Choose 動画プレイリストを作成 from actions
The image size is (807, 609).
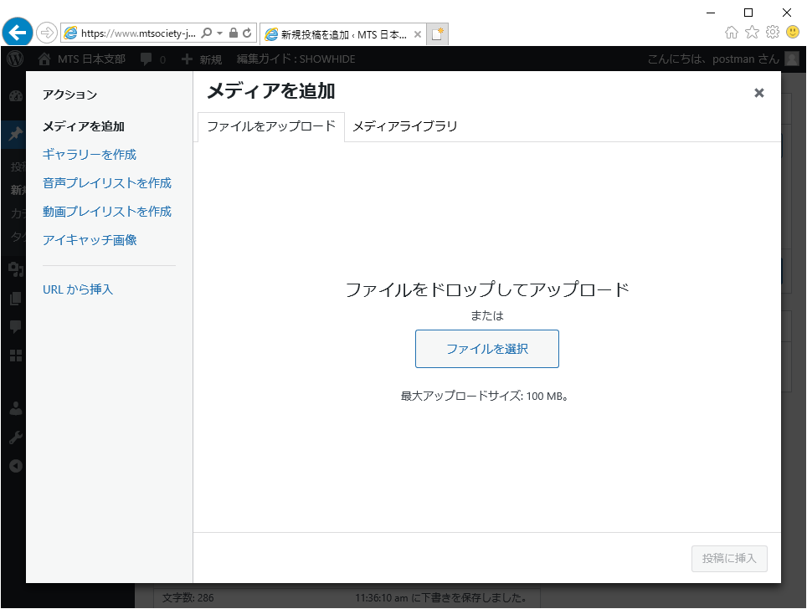[107, 212]
